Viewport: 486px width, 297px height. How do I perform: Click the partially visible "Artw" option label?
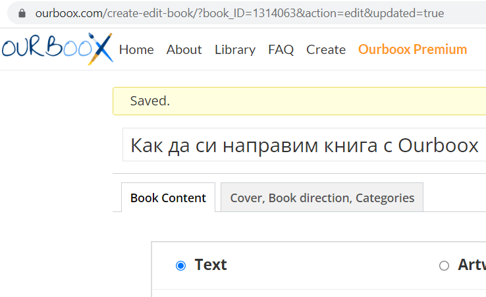coord(472,265)
